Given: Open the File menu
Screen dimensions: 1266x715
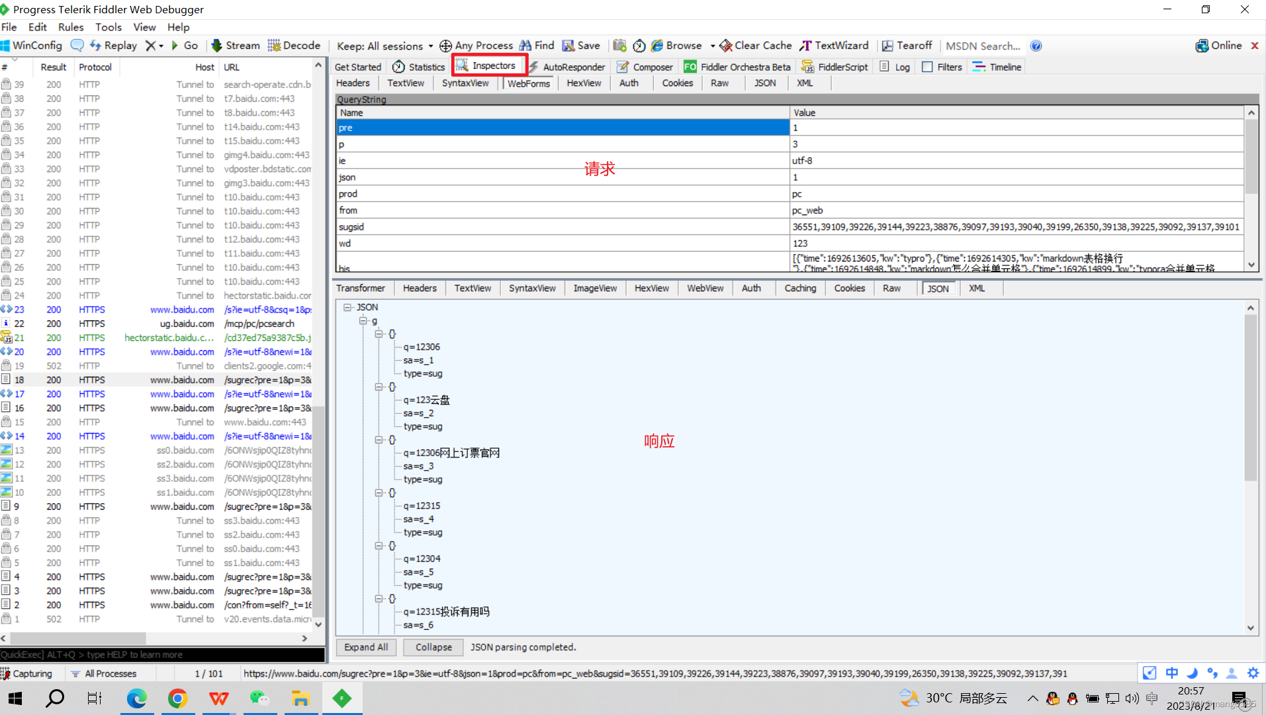Looking at the screenshot, I should coord(9,27).
